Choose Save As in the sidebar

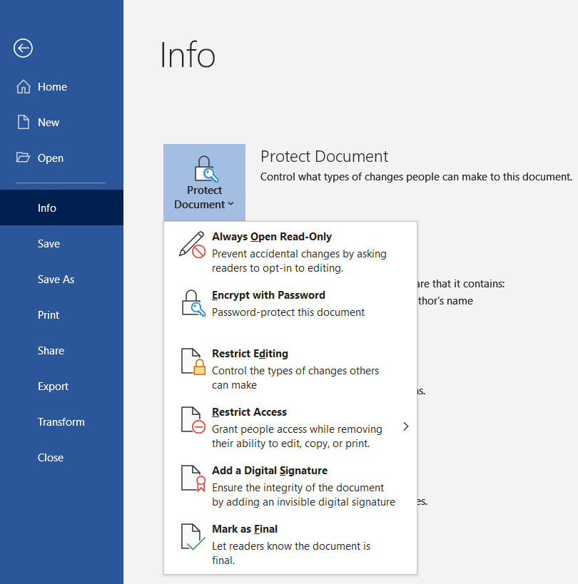pyautogui.click(x=61, y=280)
